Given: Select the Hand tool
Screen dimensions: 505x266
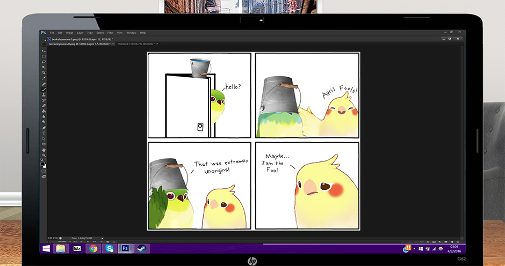Looking at the screenshot, I should tap(44, 149).
